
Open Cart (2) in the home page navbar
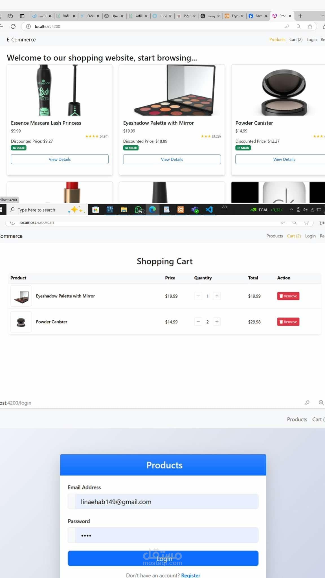click(296, 40)
